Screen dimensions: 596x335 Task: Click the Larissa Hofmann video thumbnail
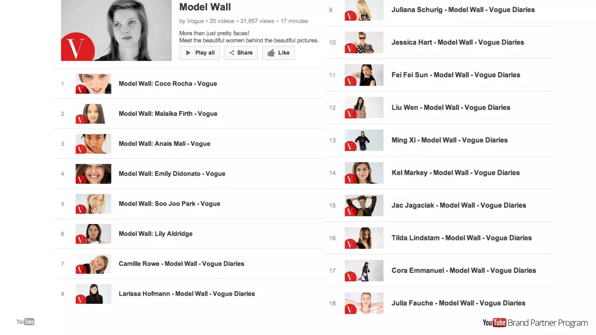pyautogui.click(x=93, y=294)
